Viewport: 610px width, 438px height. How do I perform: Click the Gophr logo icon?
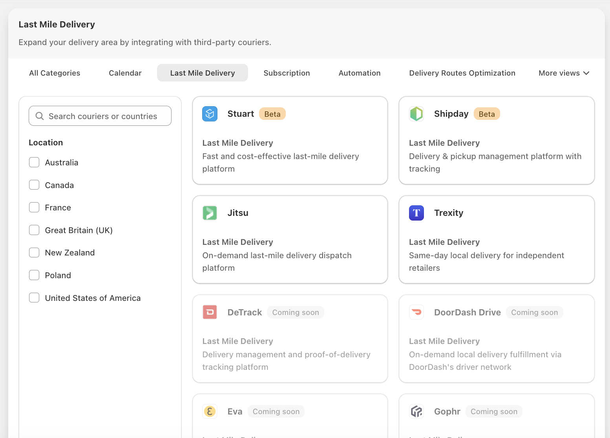tap(416, 411)
